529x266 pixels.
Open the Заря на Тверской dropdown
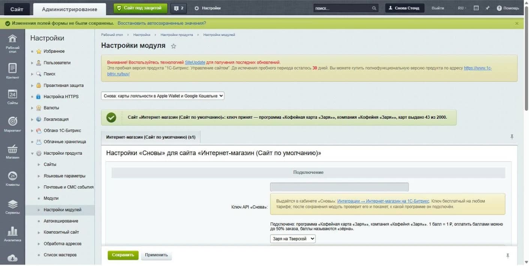pos(293,239)
